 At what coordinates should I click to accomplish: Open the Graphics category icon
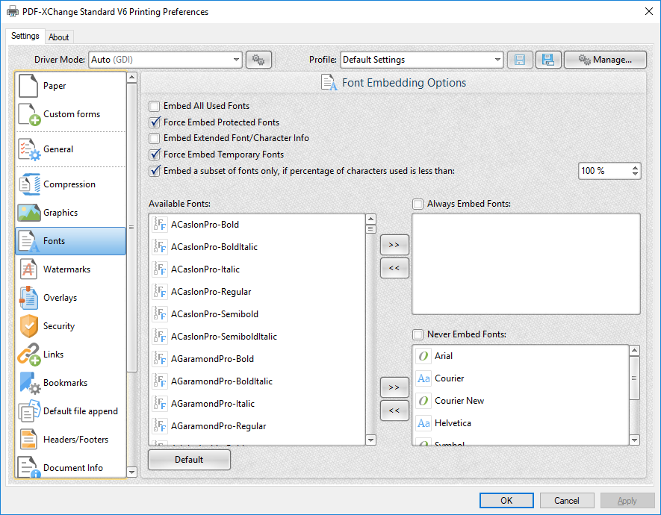tap(29, 213)
